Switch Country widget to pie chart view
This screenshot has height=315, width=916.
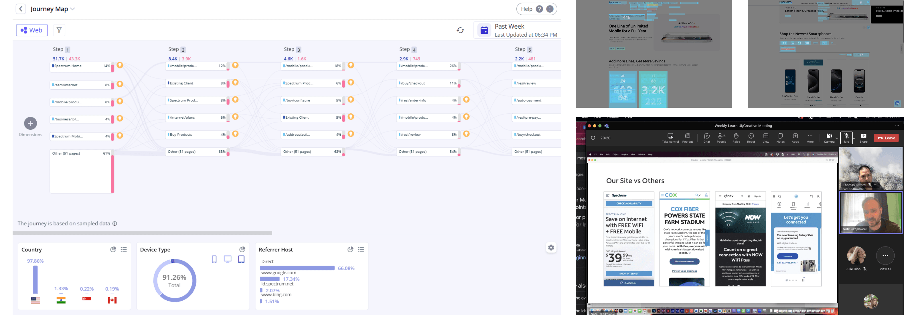(113, 250)
